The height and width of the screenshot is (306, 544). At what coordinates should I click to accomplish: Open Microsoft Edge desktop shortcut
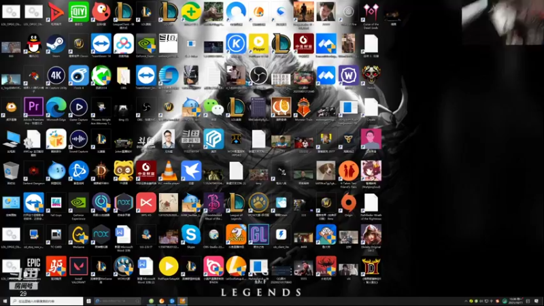(x=56, y=107)
